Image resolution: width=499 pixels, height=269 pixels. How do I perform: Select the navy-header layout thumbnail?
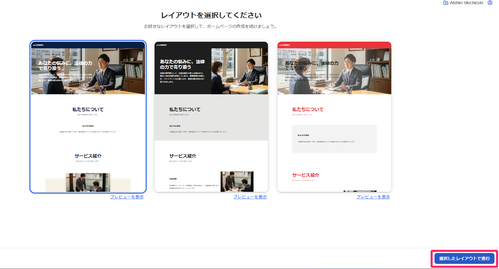coord(88,117)
